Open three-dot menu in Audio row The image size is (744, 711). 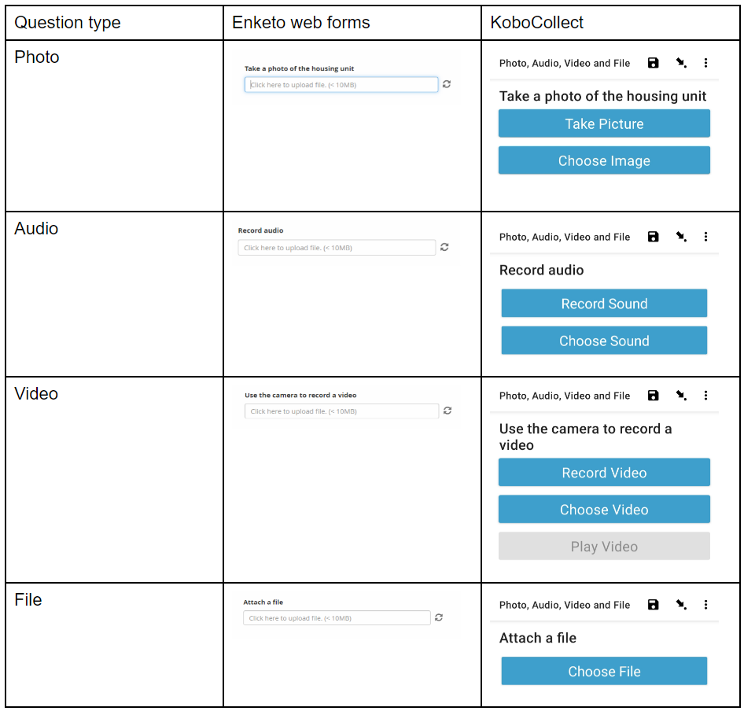705,237
